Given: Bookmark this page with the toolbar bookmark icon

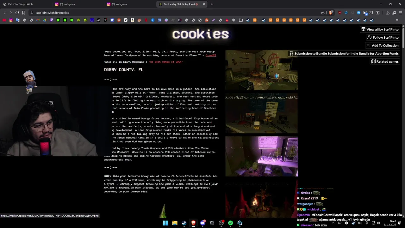Looking at the screenshot, I should pyautogui.click(x=23, y=13).
